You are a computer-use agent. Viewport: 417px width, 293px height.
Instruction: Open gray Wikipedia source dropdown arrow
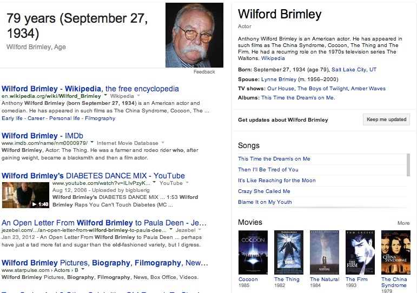[x=138, y=96]
